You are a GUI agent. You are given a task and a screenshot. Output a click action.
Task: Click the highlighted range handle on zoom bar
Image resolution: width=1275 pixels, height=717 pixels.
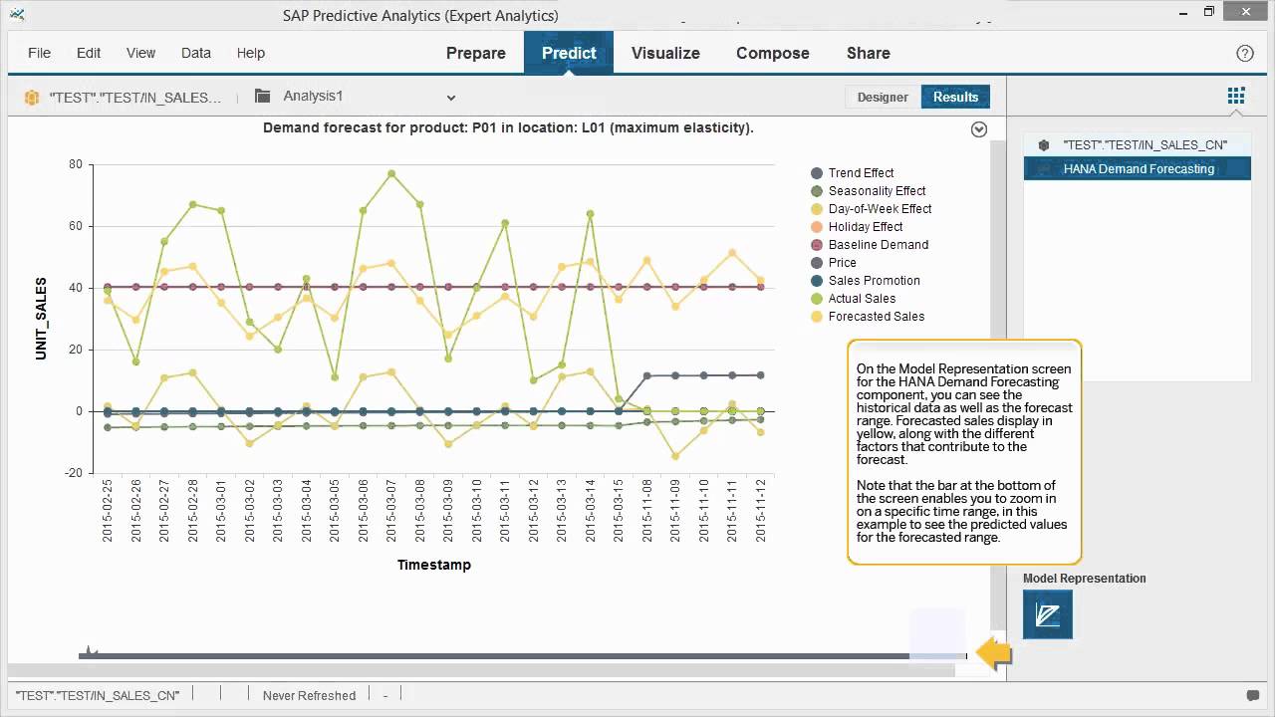point(937,633)
